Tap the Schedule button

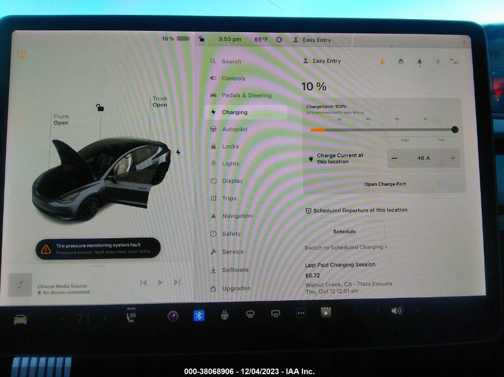344,231
